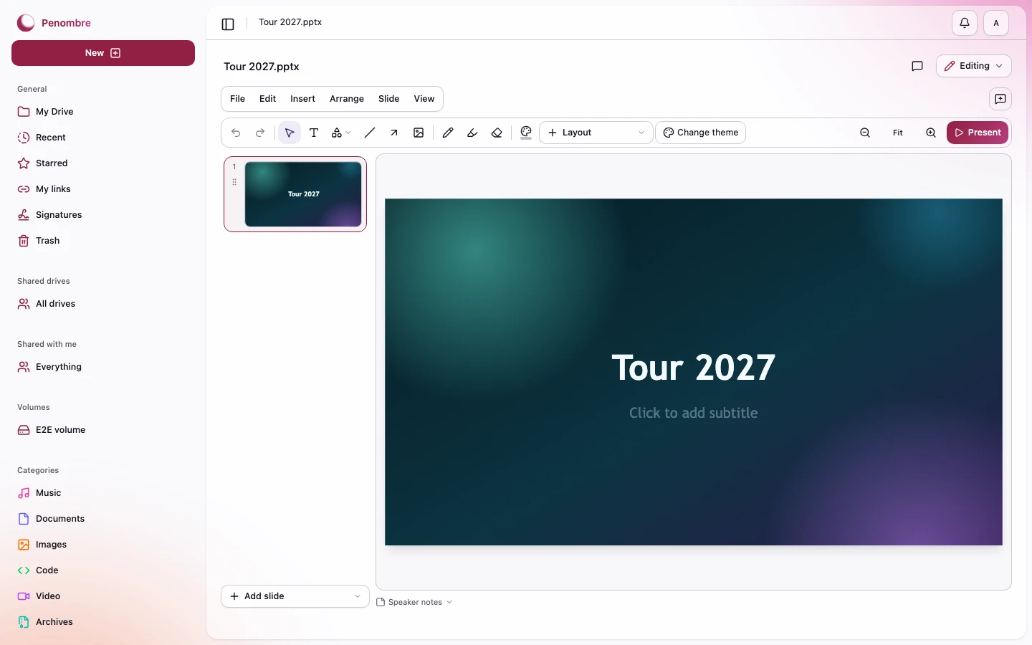The image size is (1032, 645).
Task: Grab the slide 1 drag handle
Action: tap(234, 182)
